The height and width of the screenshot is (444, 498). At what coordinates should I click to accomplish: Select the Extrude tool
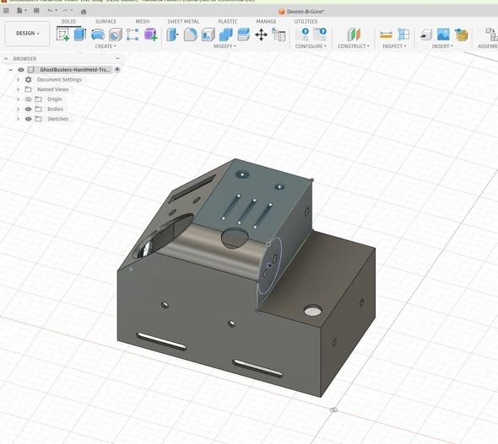pos(80,35)
